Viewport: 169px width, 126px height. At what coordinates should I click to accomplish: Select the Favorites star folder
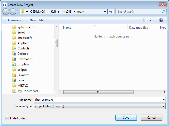[14, 75]
